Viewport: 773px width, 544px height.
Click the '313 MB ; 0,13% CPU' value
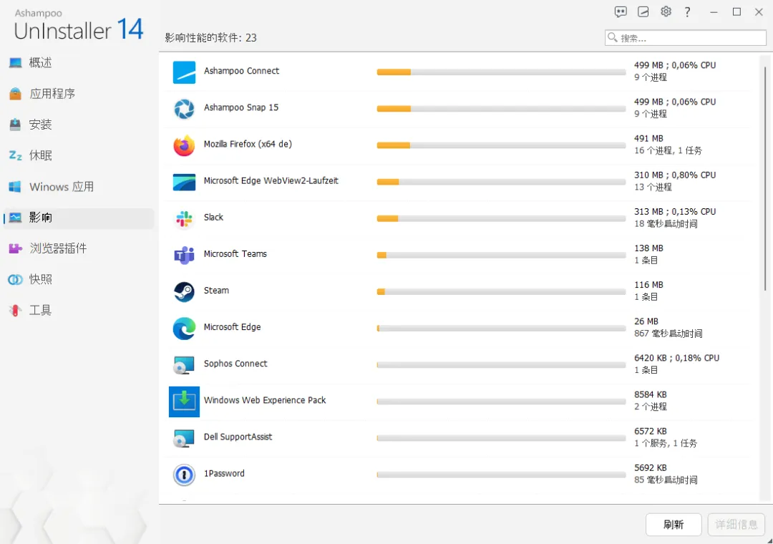point(675,212)
